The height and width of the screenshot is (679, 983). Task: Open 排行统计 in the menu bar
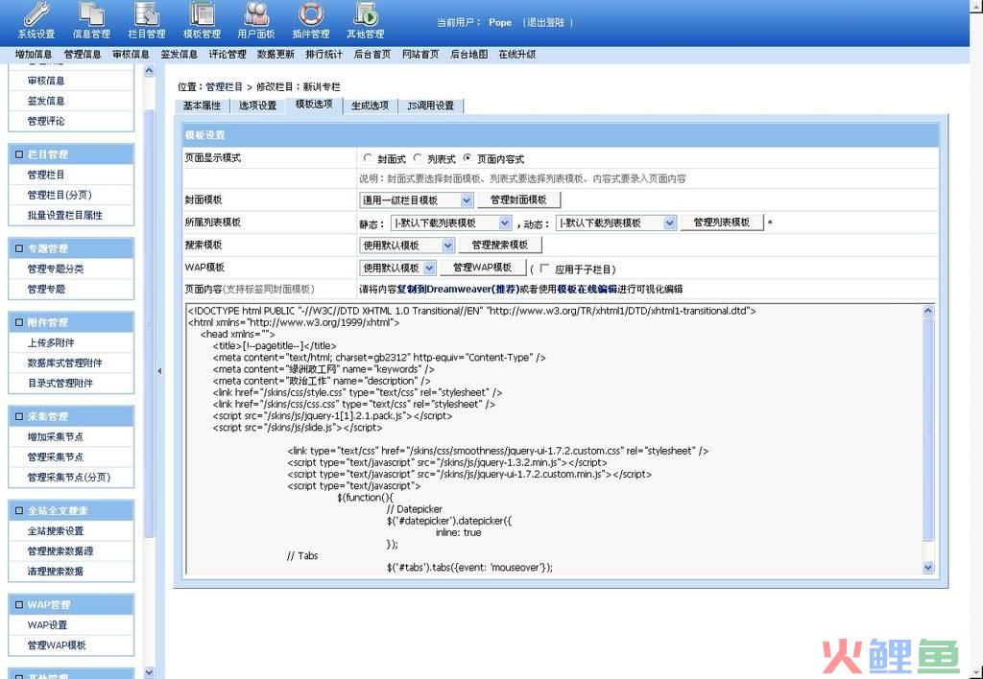(x=324, y=55)
